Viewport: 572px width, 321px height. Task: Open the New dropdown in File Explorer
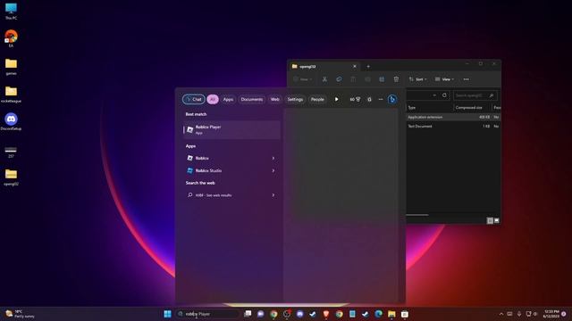(303, 79)
